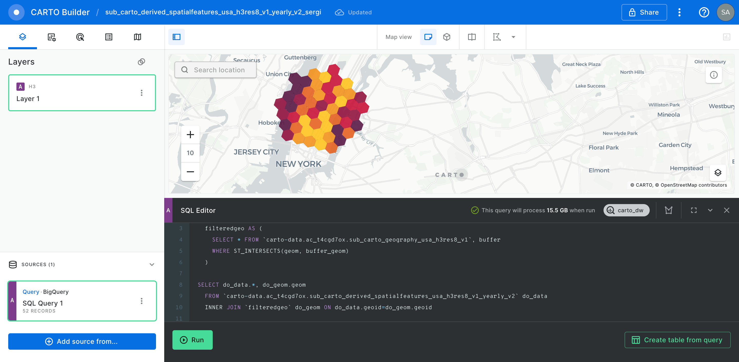Screen dimensions: 739x362
Task: Click the layer blending icon beside Layers
Action: point(141,62)
